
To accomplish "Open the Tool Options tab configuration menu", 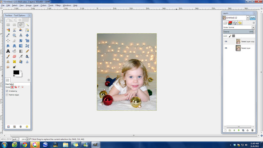I will 28,80.
